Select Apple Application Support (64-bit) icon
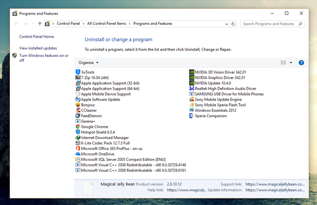 pyautogui.click(x=78, y=88)
